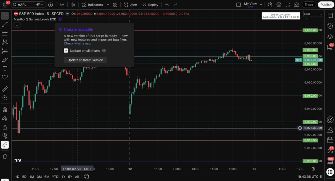
Task: Open the watchlist panel icon
Action: (x=330, y=16)
